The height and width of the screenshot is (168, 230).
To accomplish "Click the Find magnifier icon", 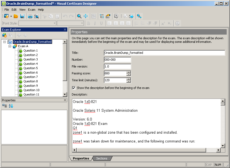I will pos(79,16).
